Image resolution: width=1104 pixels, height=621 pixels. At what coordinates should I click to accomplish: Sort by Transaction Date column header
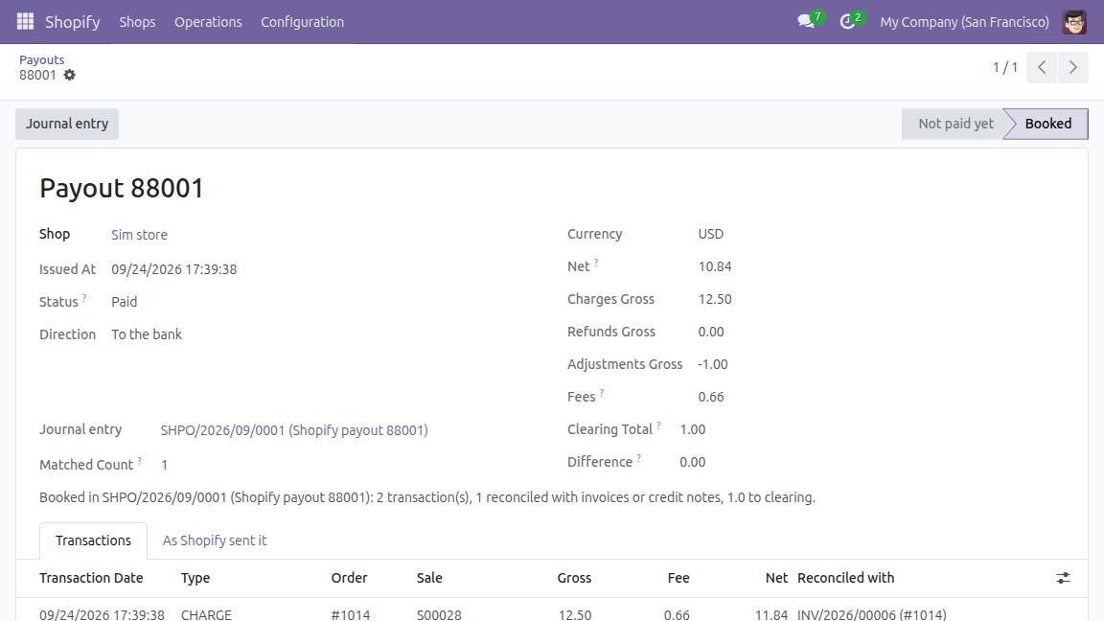pyautogui.click(x=92, y=578)
